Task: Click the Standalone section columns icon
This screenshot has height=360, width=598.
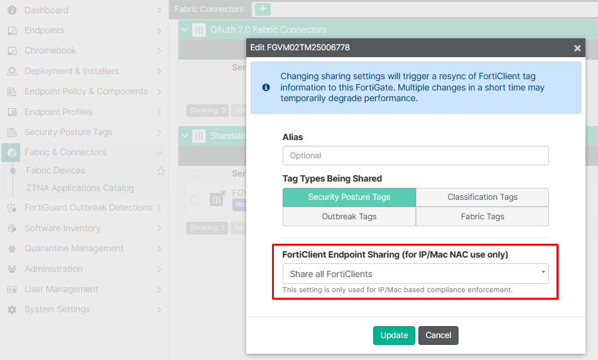Action: 198,136
